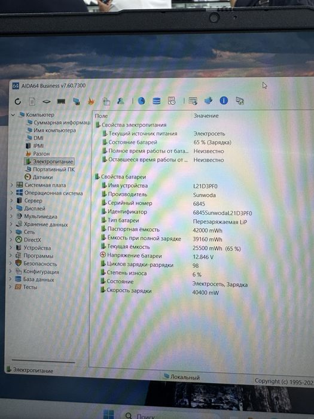The width and height of the screenshot is (314, 419).
Task: Click the 39160 mWh value
Action: click(x=207, y=239)
